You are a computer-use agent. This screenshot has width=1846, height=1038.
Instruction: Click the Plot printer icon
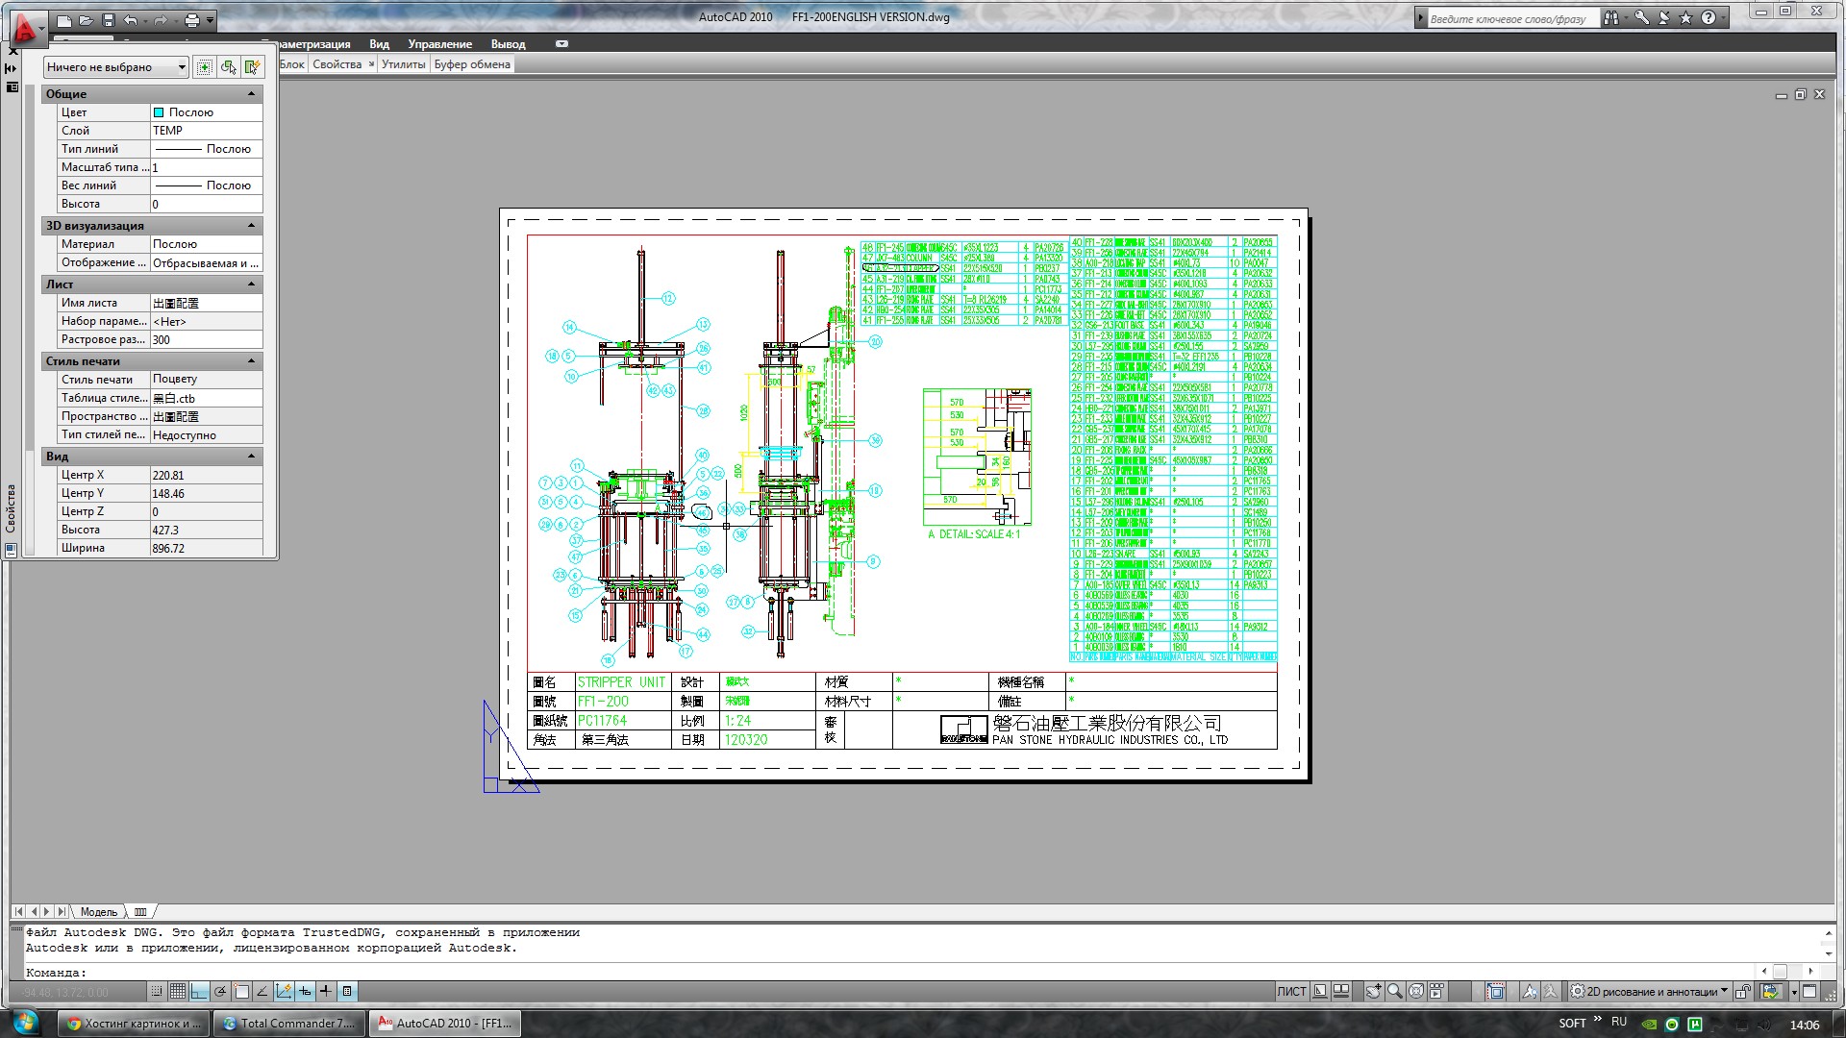click(192, 20)
